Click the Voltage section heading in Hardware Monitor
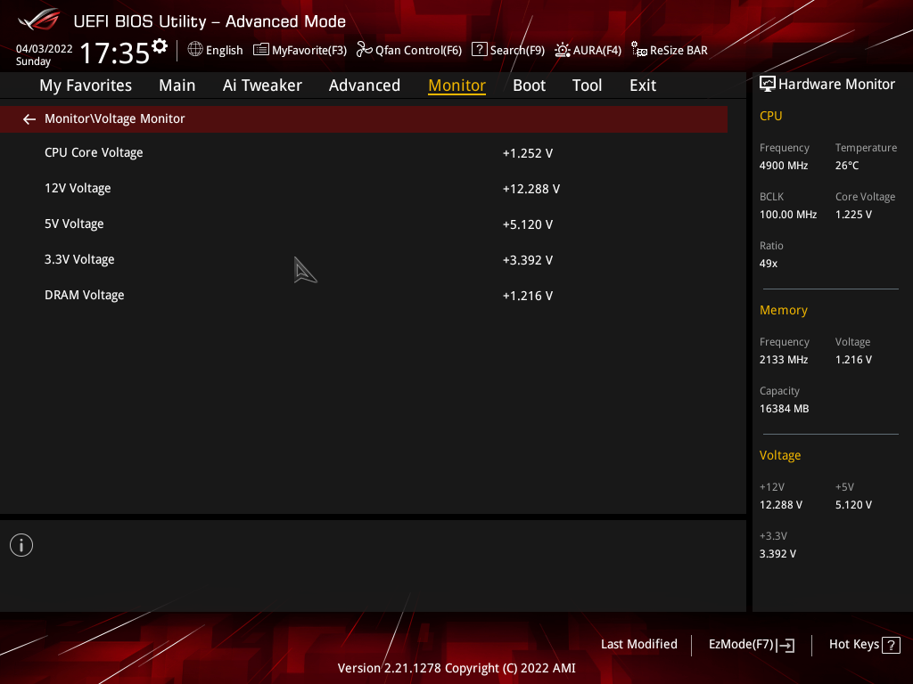 tap(779, 455)
